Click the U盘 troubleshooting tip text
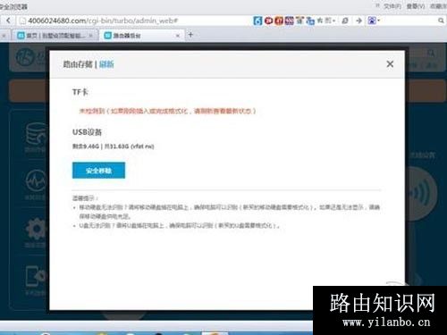The image size is (447, 335). pyautogui.click(x=179, y=226)
